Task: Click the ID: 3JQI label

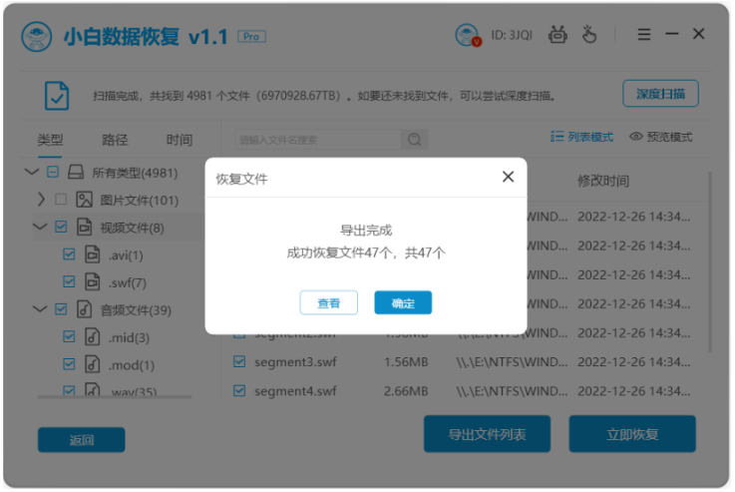Action: pyautogui.click(x=512, y=35)
